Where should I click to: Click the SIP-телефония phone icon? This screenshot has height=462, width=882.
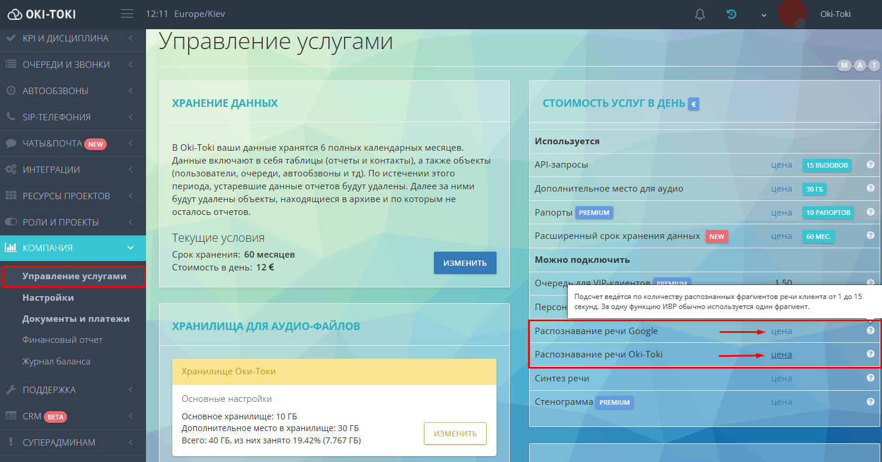(11, 117)
